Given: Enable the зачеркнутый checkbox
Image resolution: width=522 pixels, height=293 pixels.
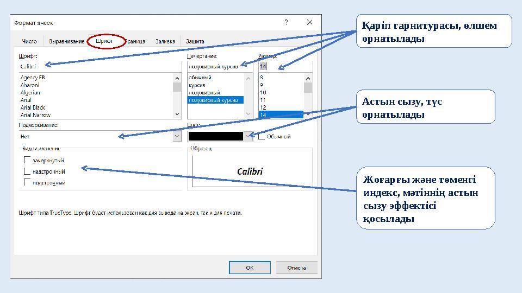Looking at the screenshot, I should (x=27, y=160).
